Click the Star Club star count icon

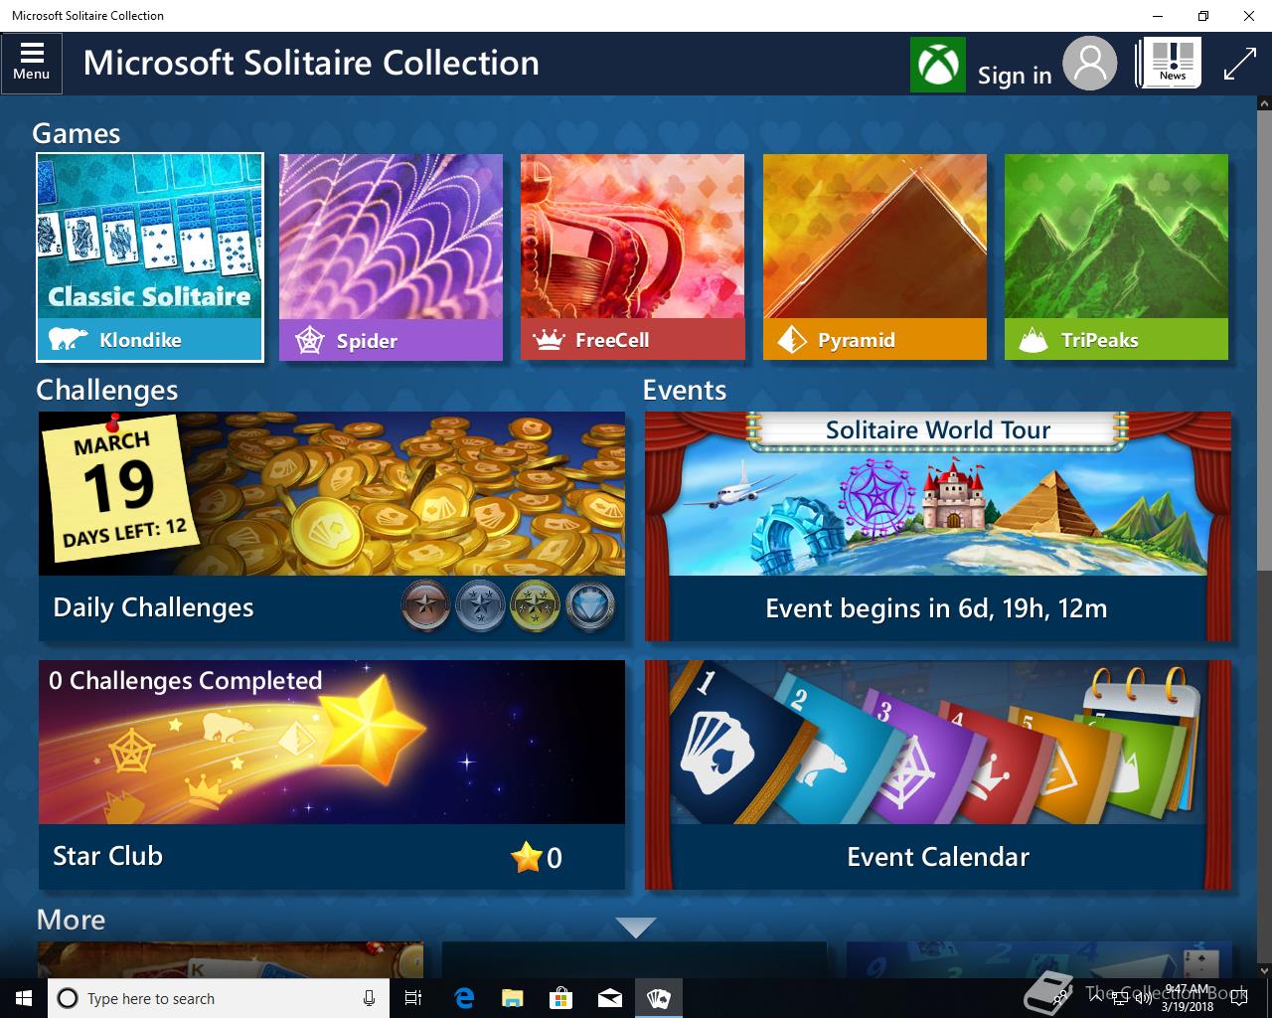527,856
